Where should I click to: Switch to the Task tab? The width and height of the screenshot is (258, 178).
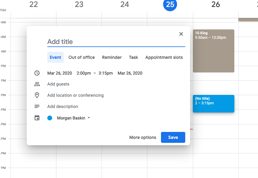click(133, 57)
